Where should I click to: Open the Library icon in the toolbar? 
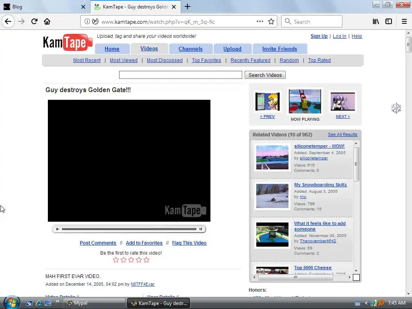coord(376,22)
